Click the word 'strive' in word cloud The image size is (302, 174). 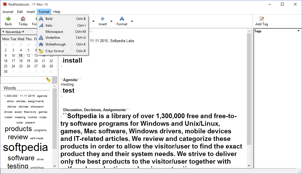40,159
